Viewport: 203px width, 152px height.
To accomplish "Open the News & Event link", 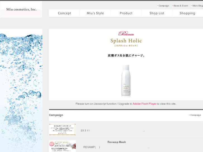I will 180,6.
